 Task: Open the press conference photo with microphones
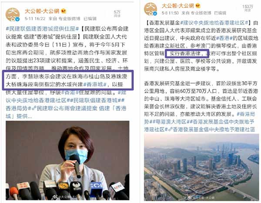(67, 160)
